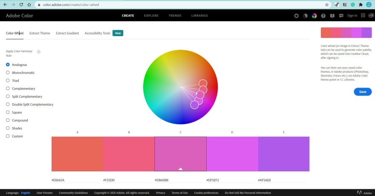This screenshot has width=375, height=196.
Task: Click the site lock icon in the address bar
Action: 39,5
